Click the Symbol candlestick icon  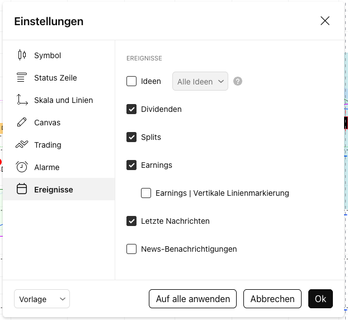point(22,55)
